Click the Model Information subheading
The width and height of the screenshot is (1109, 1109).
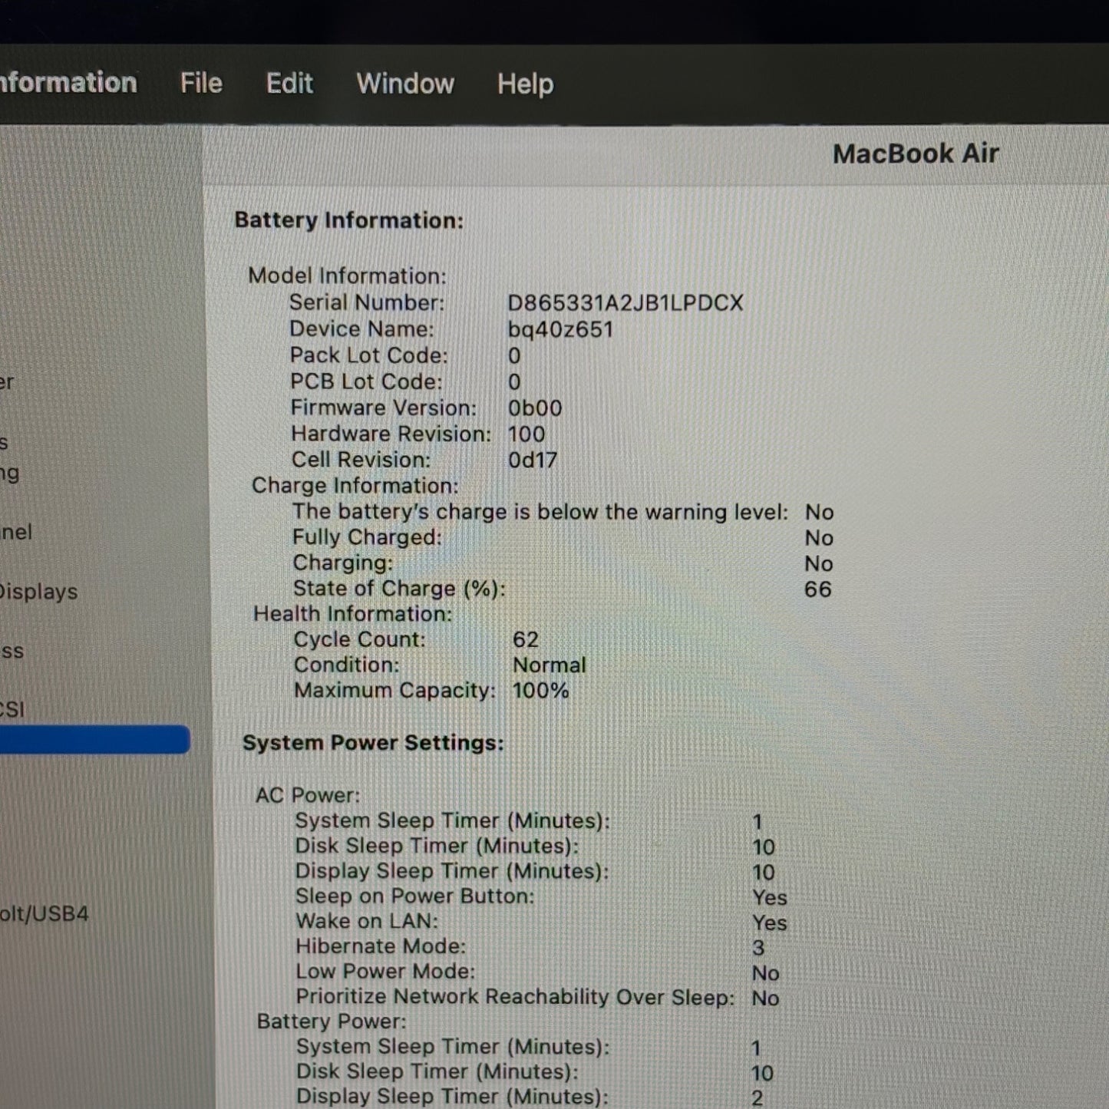click(347, 276)
